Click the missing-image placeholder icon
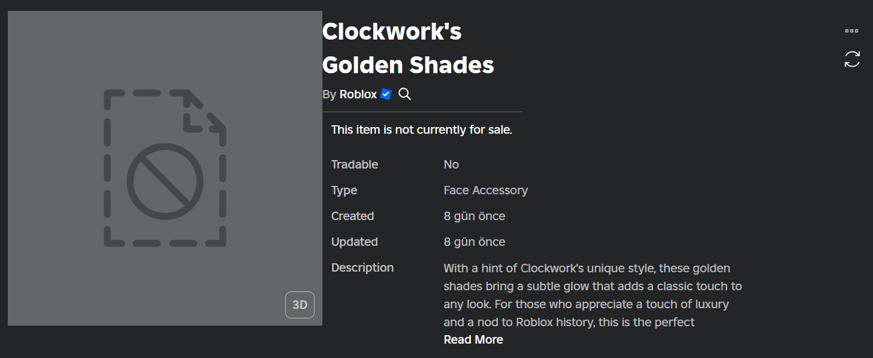Viewport: 873px width, 358px height. [x=165, y=169]
